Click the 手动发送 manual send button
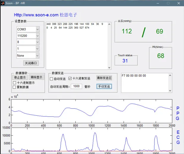Image resolution: width=184 pixels, height=154 pixels. (x=104, y=86)
